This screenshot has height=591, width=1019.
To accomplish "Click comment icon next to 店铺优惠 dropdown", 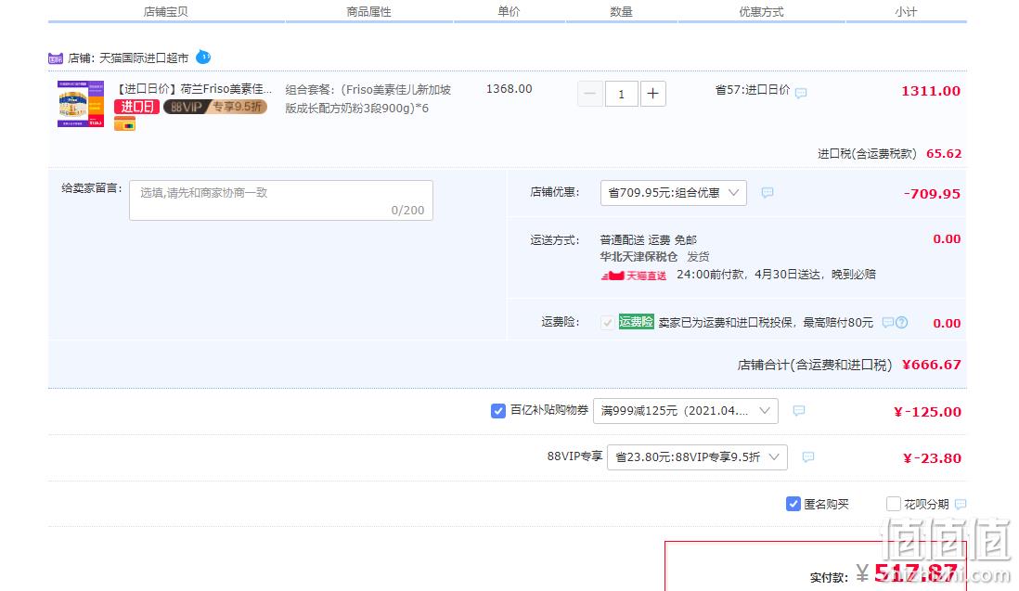I will pyautogui.click(x=767, y=192).
